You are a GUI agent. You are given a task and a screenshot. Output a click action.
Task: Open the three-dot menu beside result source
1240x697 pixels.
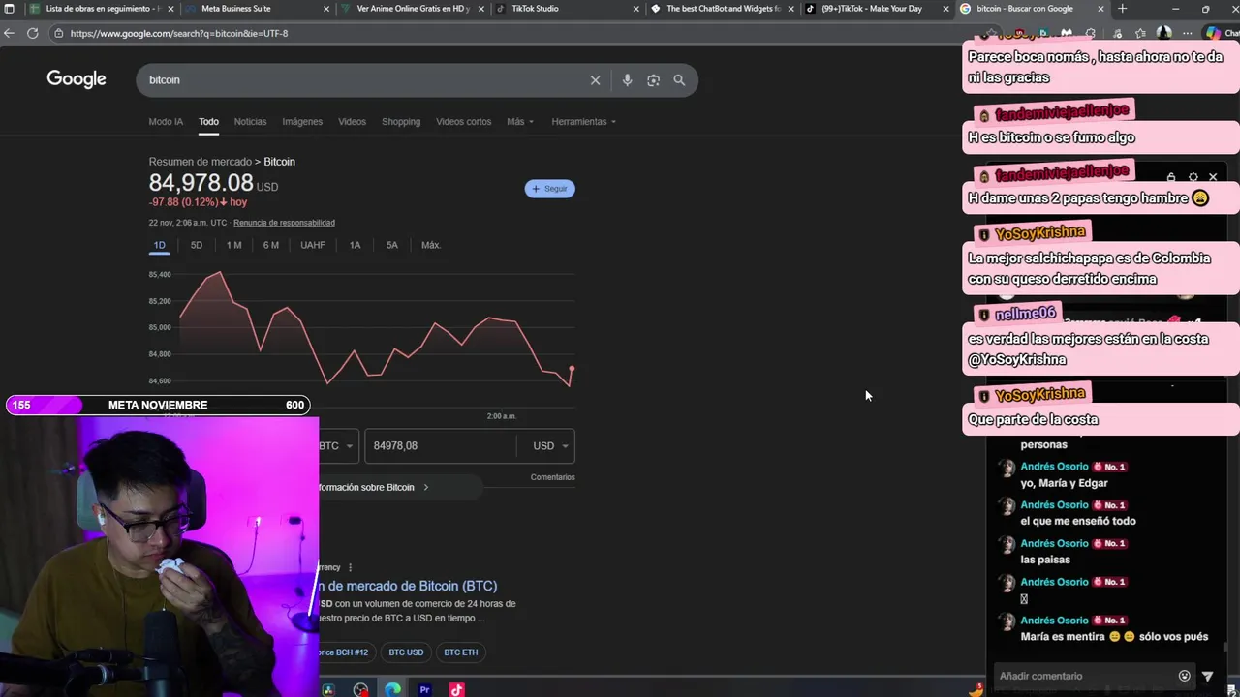click(350, 567)
